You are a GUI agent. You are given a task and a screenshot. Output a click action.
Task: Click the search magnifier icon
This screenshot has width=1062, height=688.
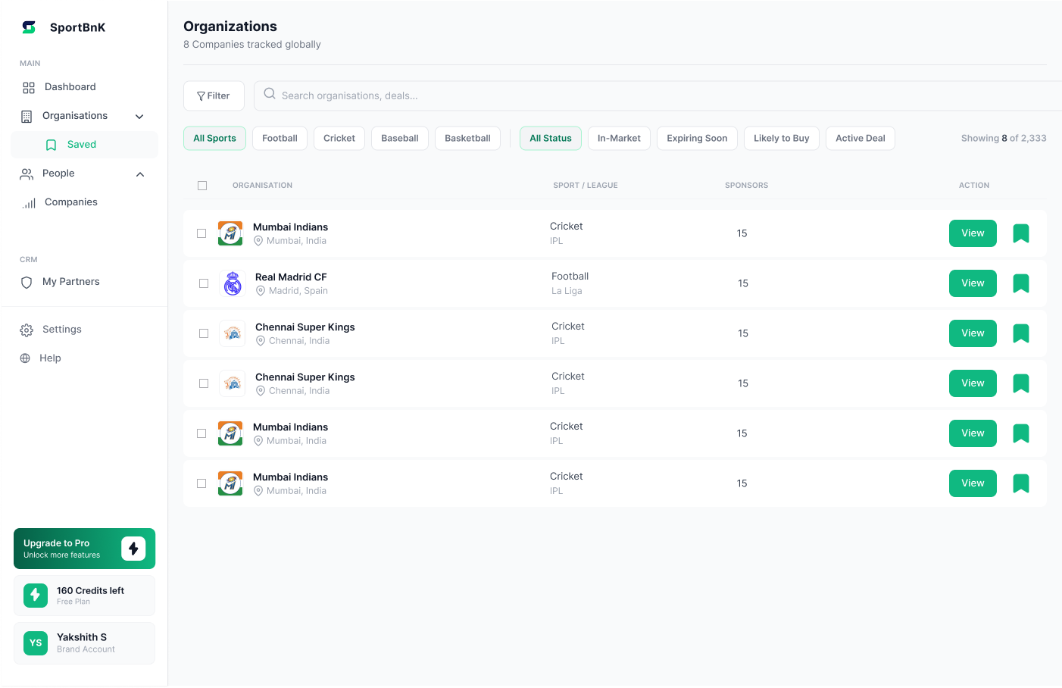(x=270, y=94)
